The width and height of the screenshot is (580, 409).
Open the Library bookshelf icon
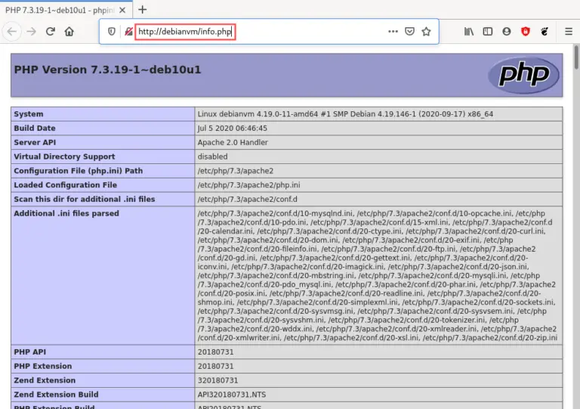(469, 32)
